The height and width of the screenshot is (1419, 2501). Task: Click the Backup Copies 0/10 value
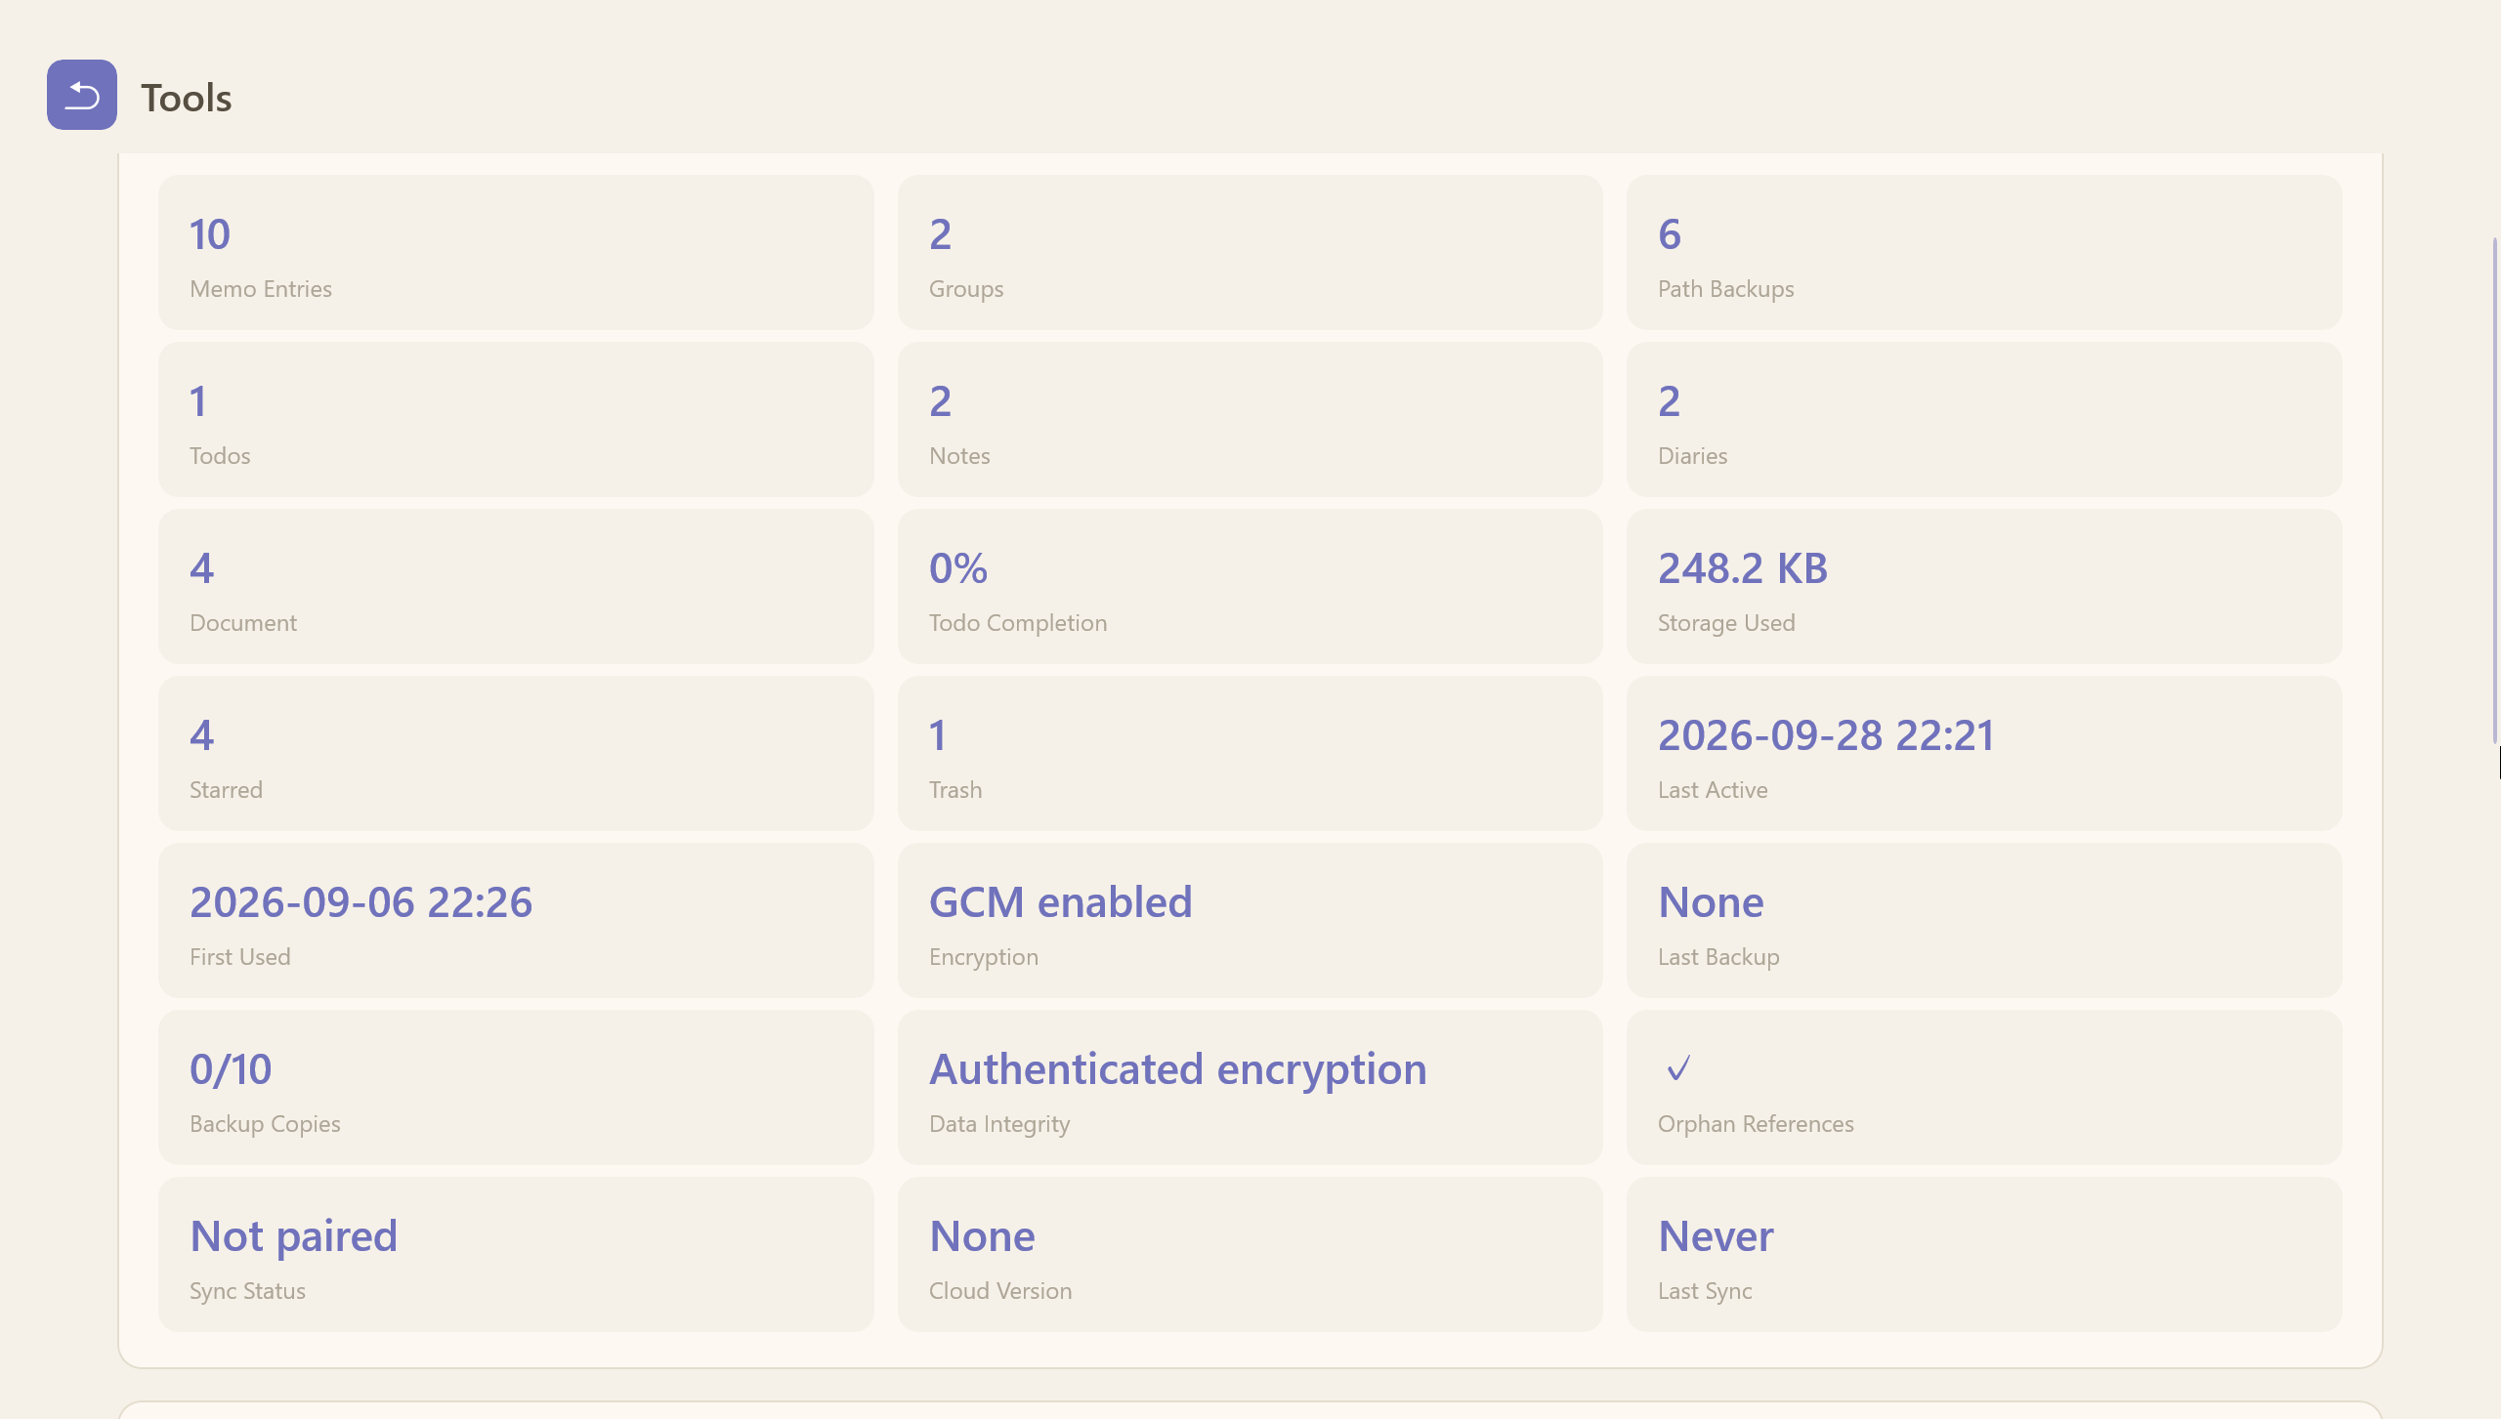[x=231, y=1069]
